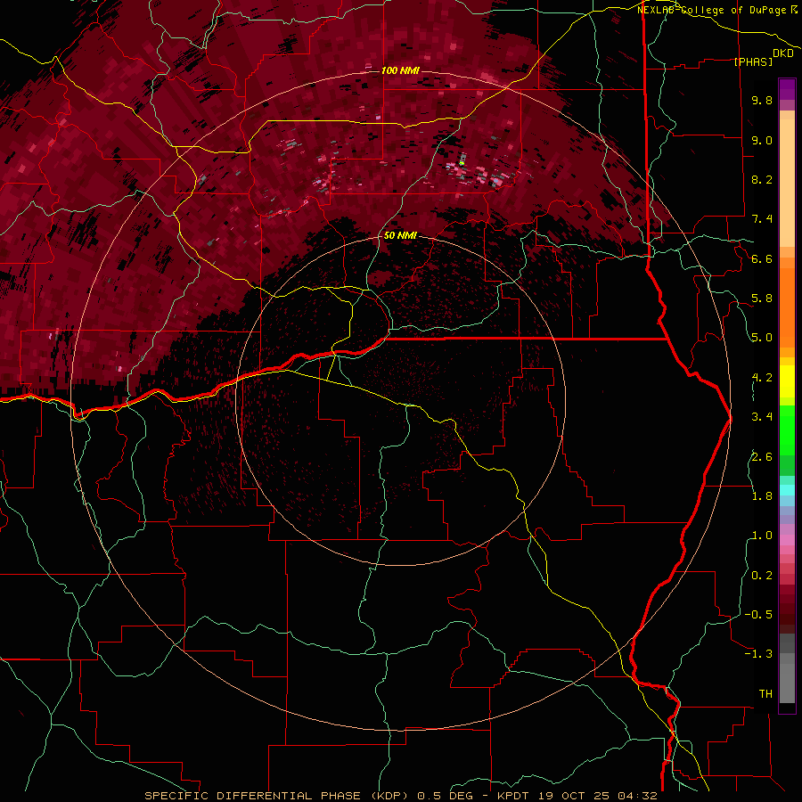Screen dimensions: 802x802
Task: Click the 4.2 color scale value
Action: [x=762, y=378]
